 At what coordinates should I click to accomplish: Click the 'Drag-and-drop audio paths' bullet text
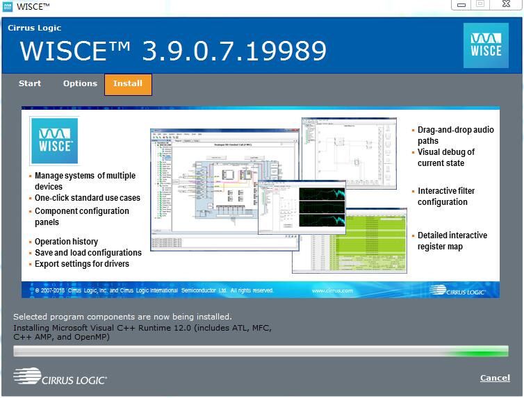[x=455, y=135]
